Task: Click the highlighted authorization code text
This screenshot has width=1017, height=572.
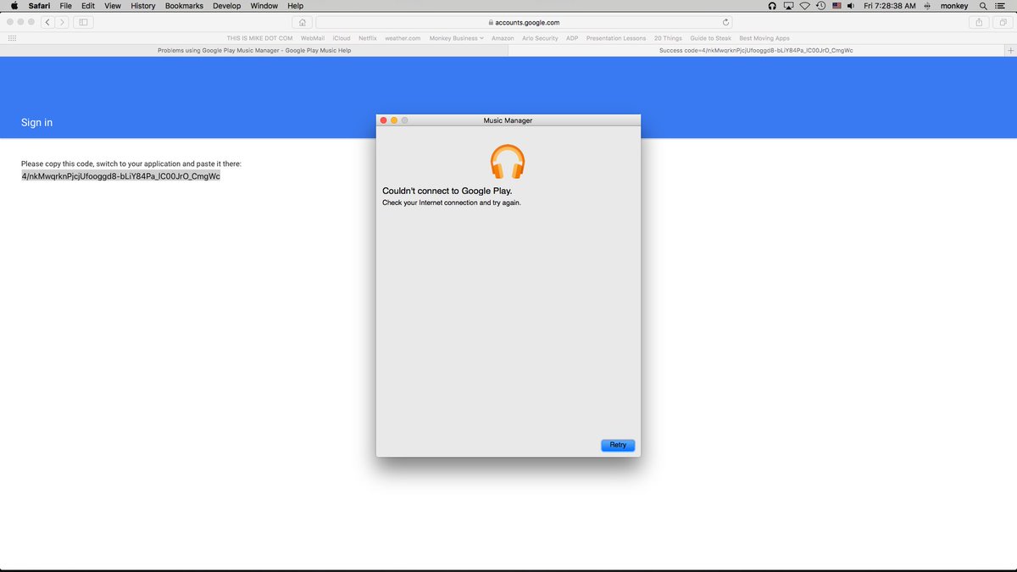Action: click(x=121, y=176)
